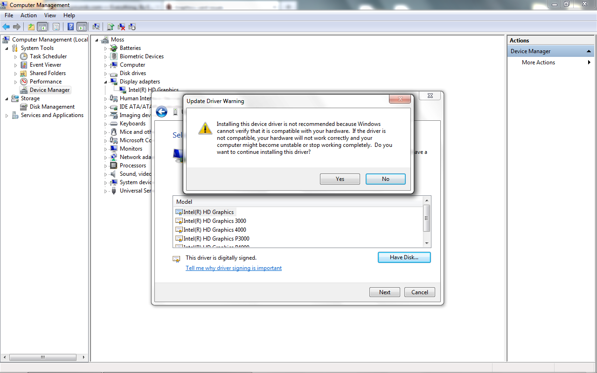
Task: Click the Disable device down-arrow icon
Action: 132,27
